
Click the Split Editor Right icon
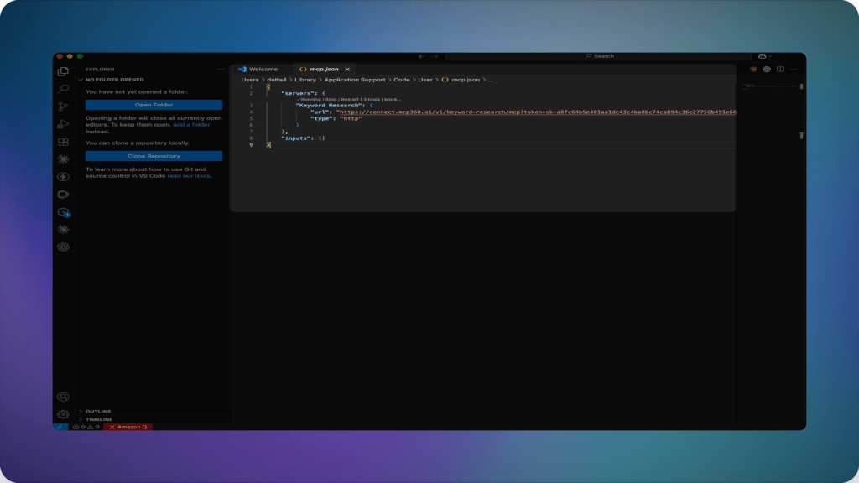coord(780,70)
